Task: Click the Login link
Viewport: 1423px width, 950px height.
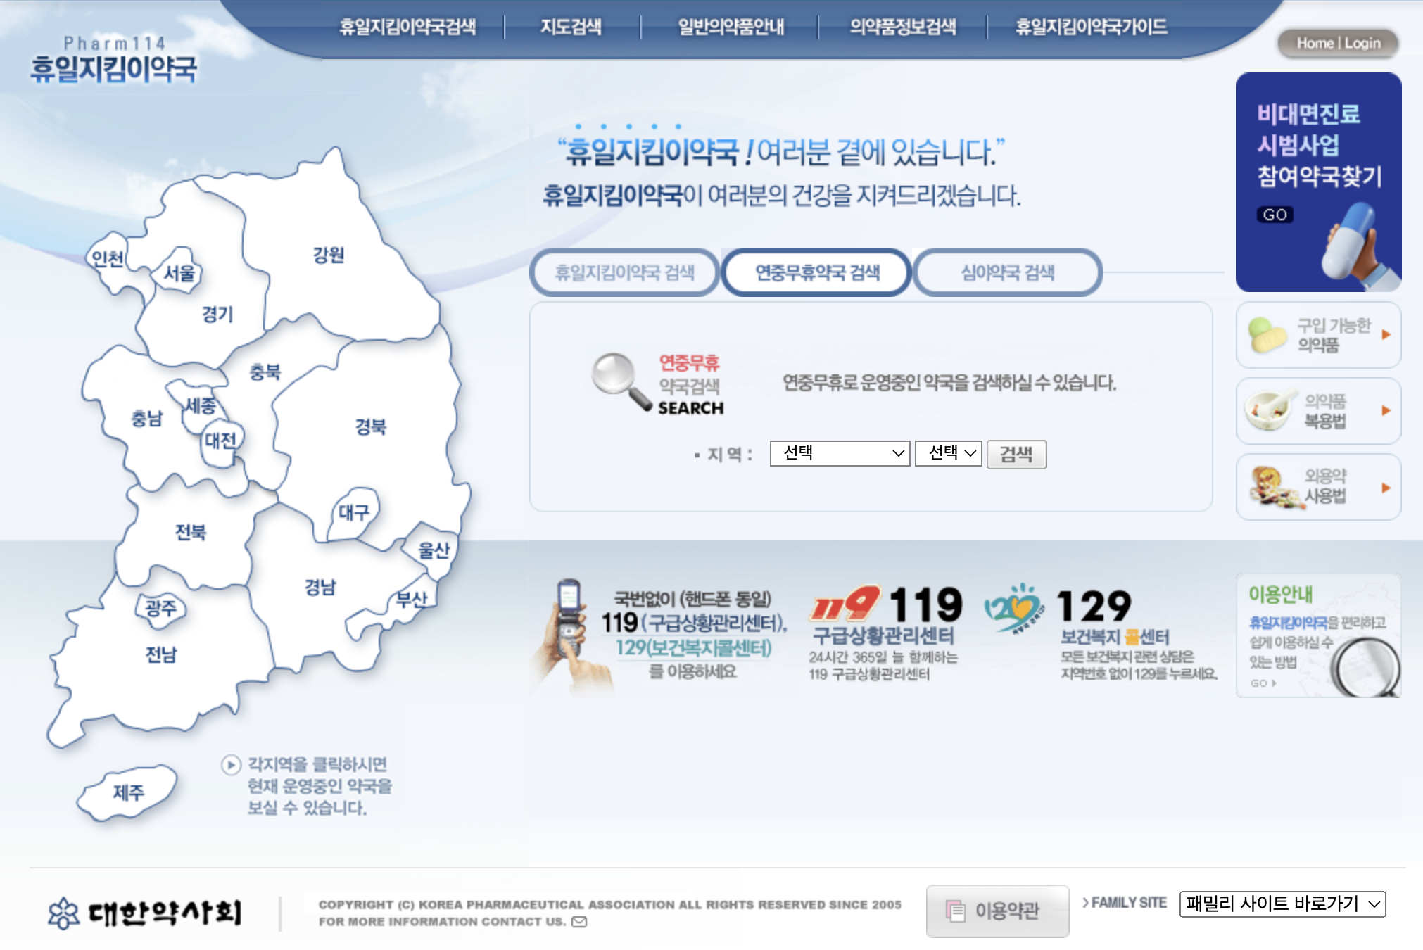Action: click(1362, 42)
